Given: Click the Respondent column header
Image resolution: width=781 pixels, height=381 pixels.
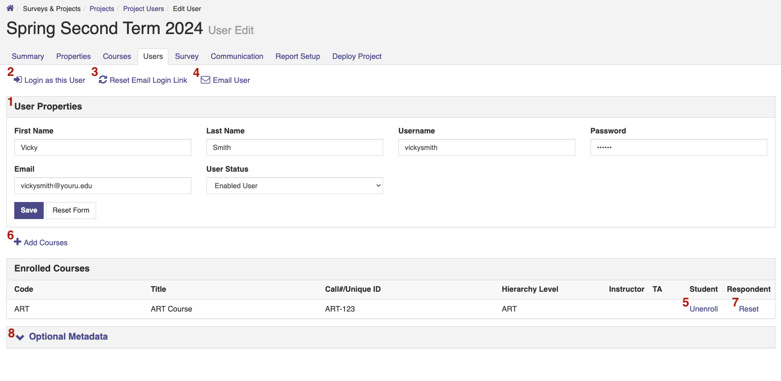Looking at the screenshot, I should point(749,289).
